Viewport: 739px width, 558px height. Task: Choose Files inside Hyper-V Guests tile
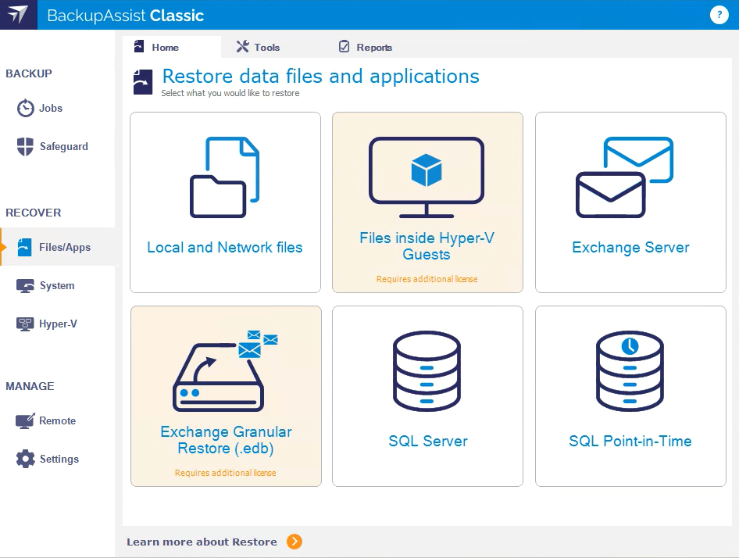click(427, 202)
